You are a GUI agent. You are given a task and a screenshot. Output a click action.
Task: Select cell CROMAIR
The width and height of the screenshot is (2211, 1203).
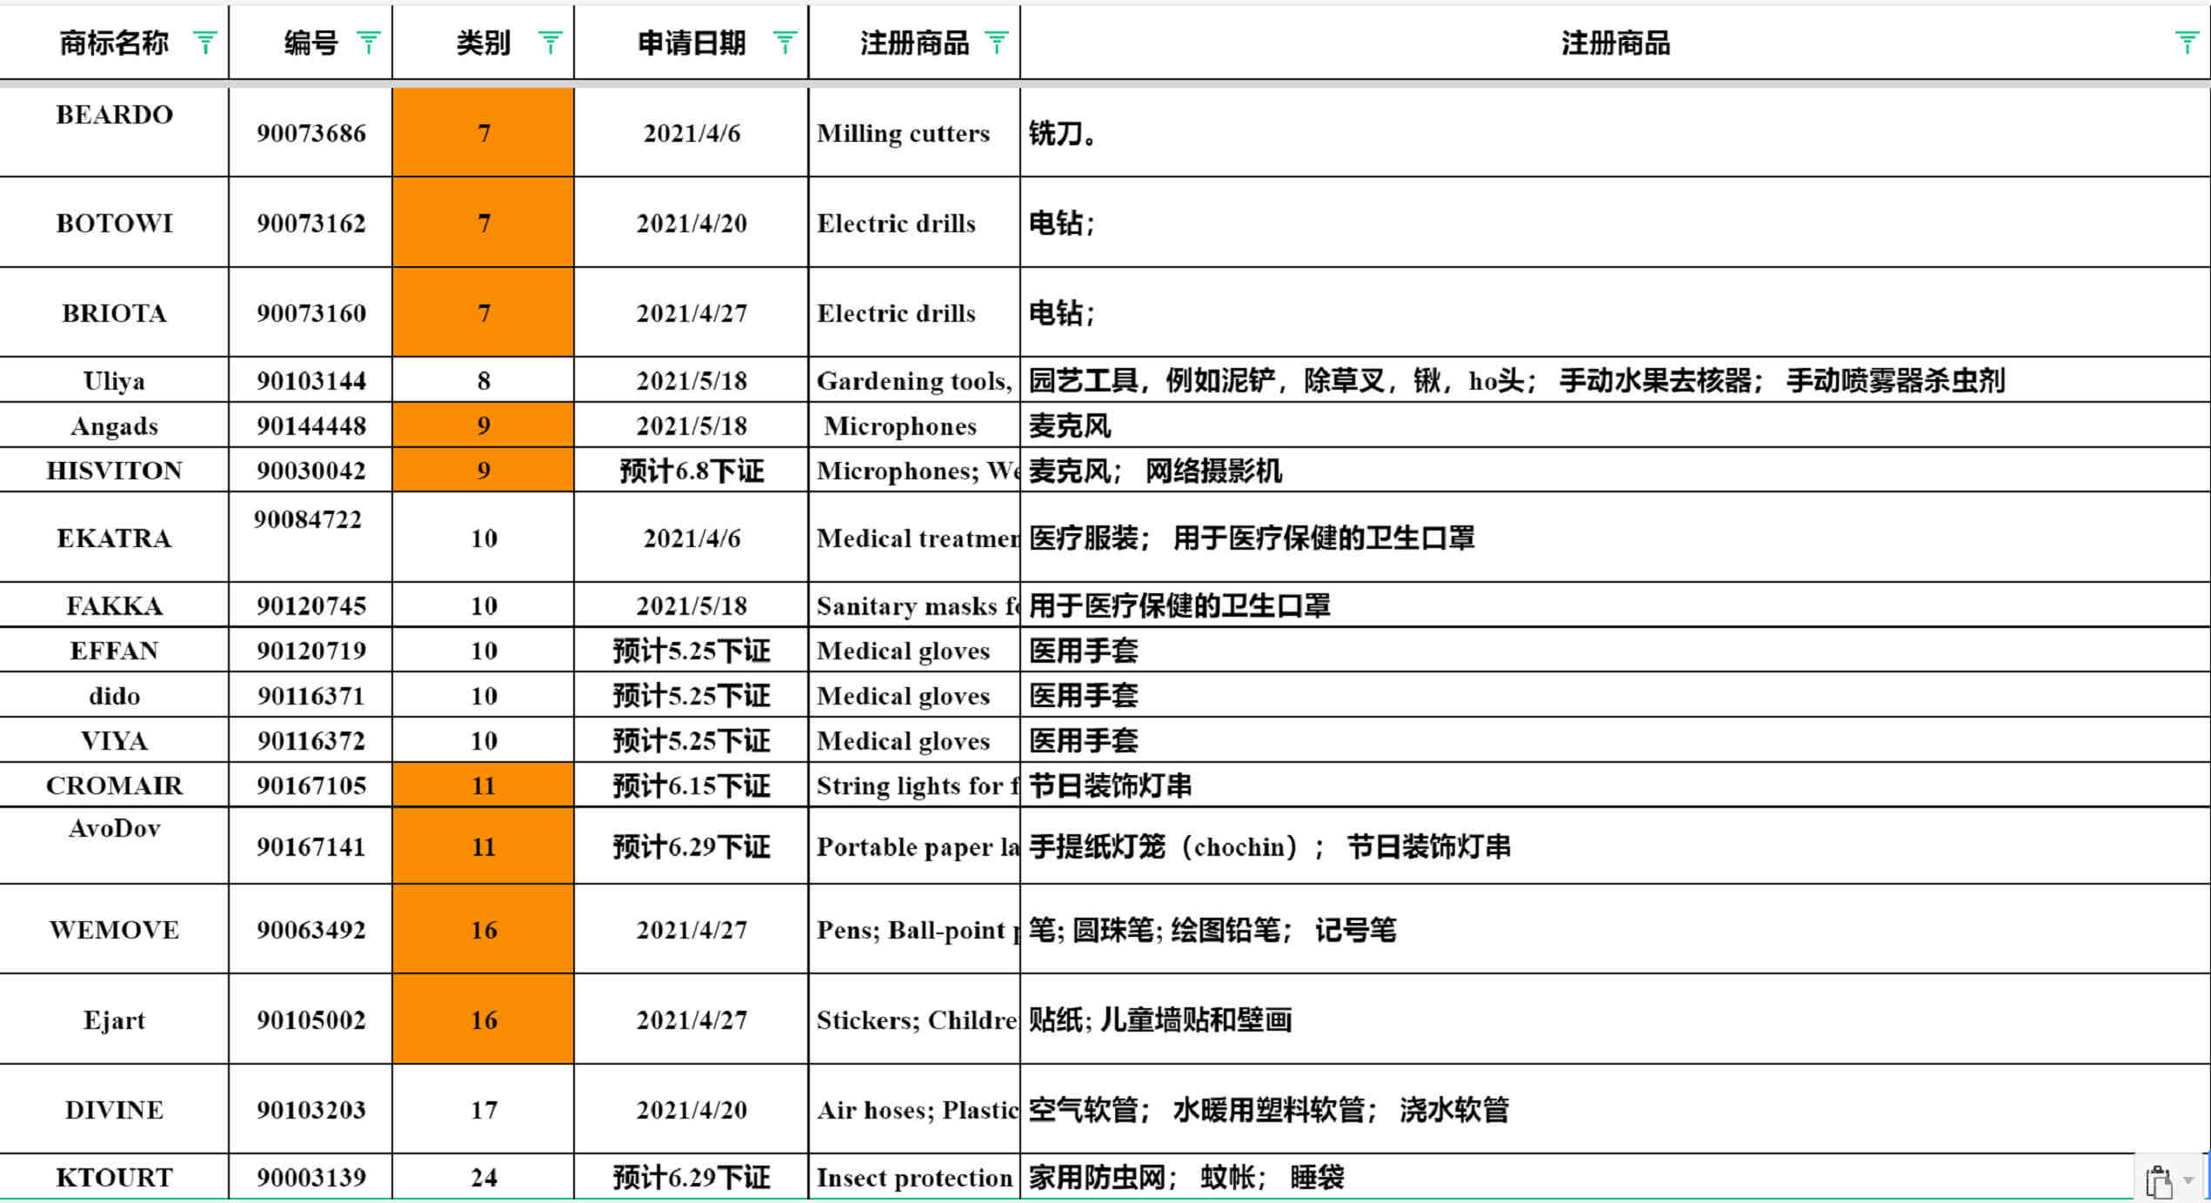[x=114, y=785]
